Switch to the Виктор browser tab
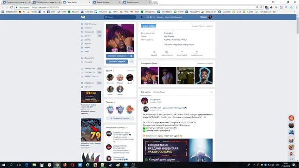This screenshot has width=299, height=168. pyautogui.click(x=107, y=2)
